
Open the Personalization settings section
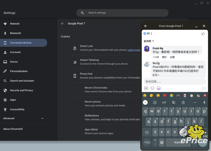[x=19, y=71]
